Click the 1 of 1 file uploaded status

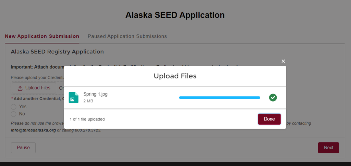87,119
